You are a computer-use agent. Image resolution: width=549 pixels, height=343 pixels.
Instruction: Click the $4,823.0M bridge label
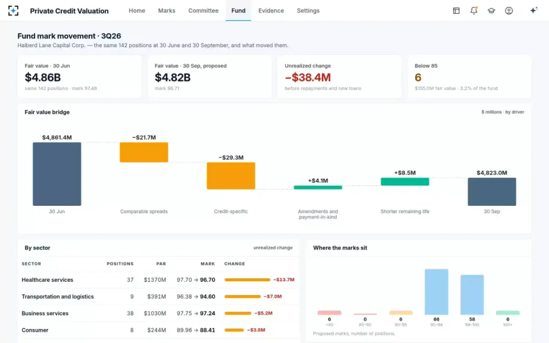pos(492,173)
